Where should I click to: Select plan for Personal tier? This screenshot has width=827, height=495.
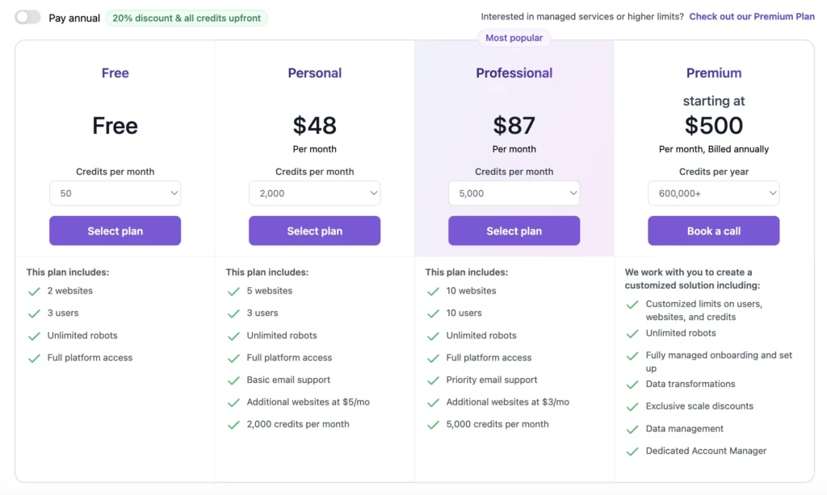[x=314, y=231]
